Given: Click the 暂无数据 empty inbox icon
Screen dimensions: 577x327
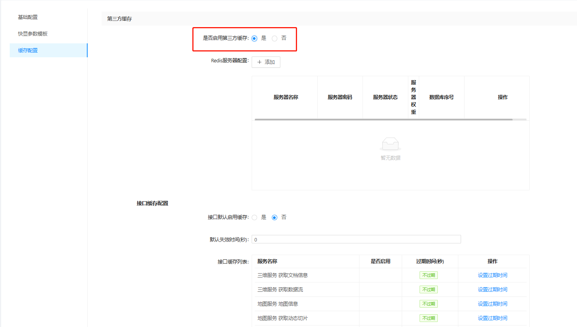Looking at the screenshot, I should click(x=390, y=144).
